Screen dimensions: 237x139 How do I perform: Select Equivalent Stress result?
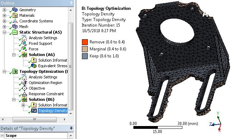click(53, 66)
